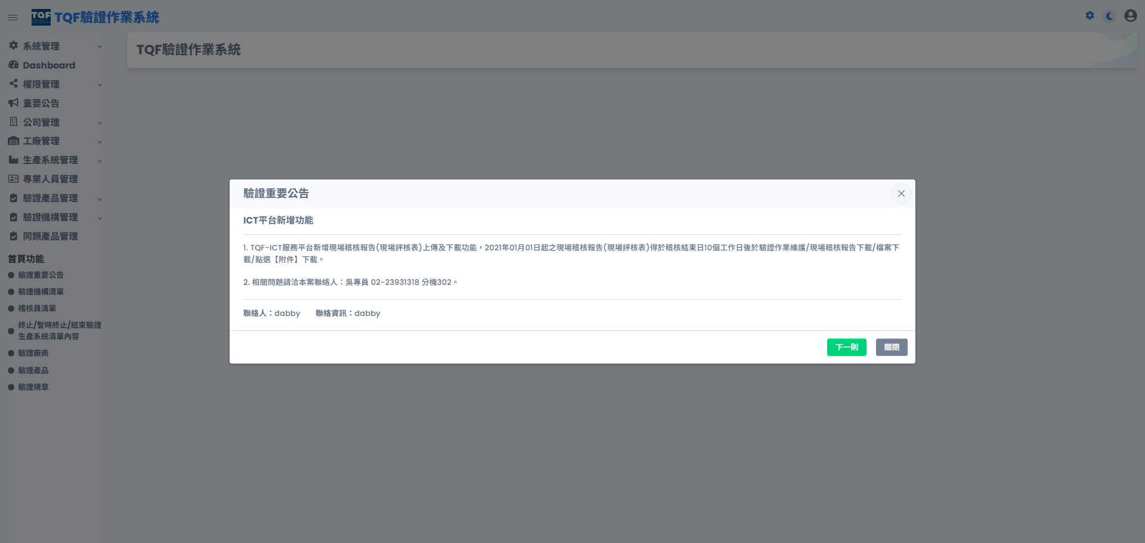The width and height of the screenshot is (1145, 543).
Task: Click the TQF logo in header
Action: [41, 17]
